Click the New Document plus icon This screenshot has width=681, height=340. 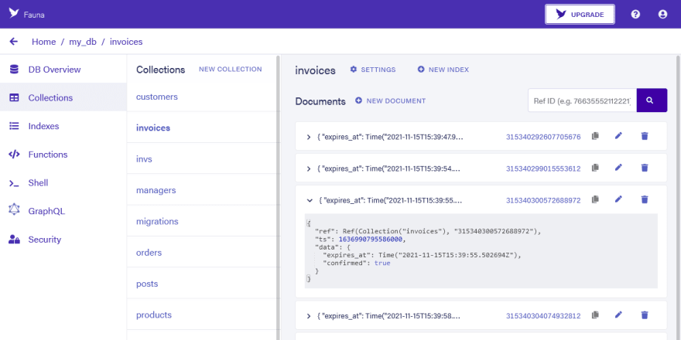click(359, 100)
